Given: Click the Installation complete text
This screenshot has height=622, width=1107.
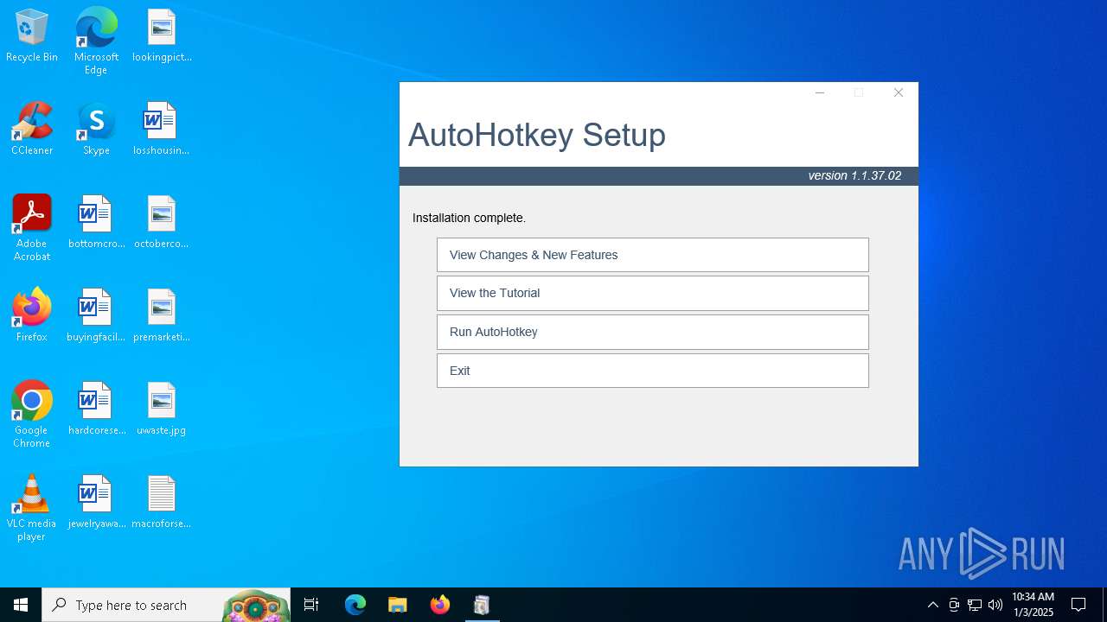Looking at the screenshot, I should [x=469, y=218].
